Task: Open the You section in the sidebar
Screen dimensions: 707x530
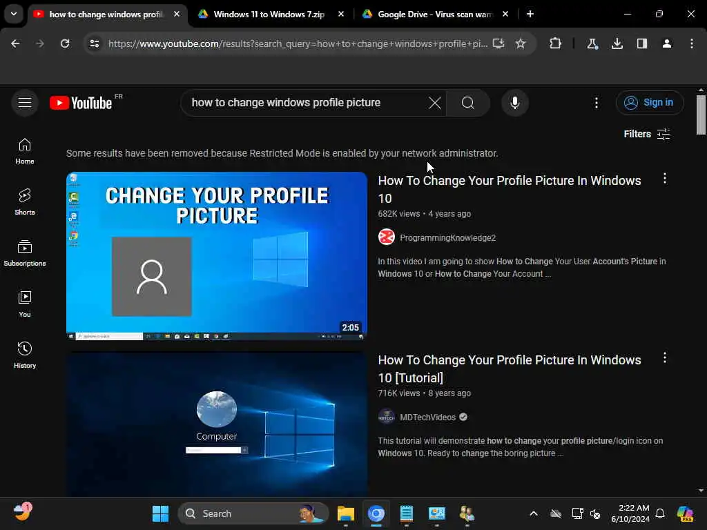Action: coord(25,304)
